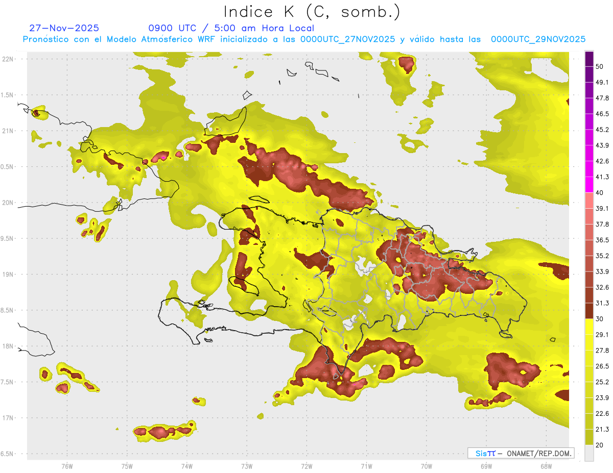
Task: Click the dark brown swatch between 30 and 31.3
Action: pyautogui.click(x=589, y=311)
